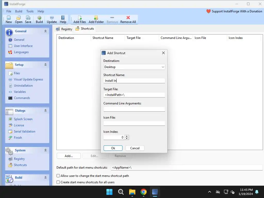Click the Shortcut Name field
The width and height of the screenshot is (264, 198).
point(134,81)
